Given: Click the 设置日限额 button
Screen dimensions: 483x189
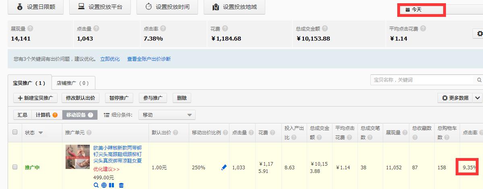Looking at the screenshot, I should point(35,7).
